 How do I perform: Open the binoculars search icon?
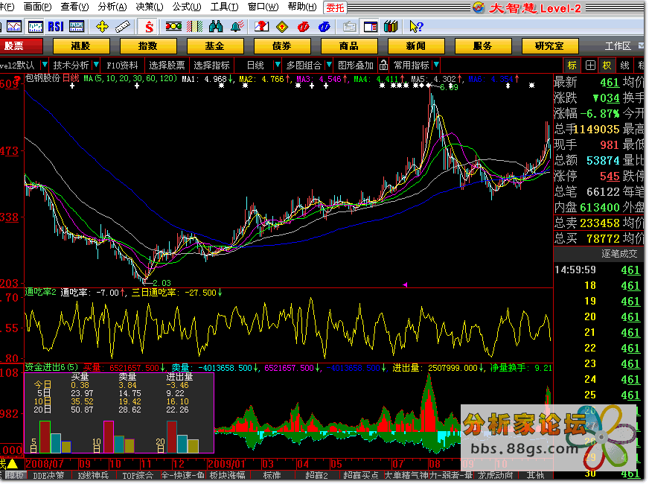tap(216, 27)
